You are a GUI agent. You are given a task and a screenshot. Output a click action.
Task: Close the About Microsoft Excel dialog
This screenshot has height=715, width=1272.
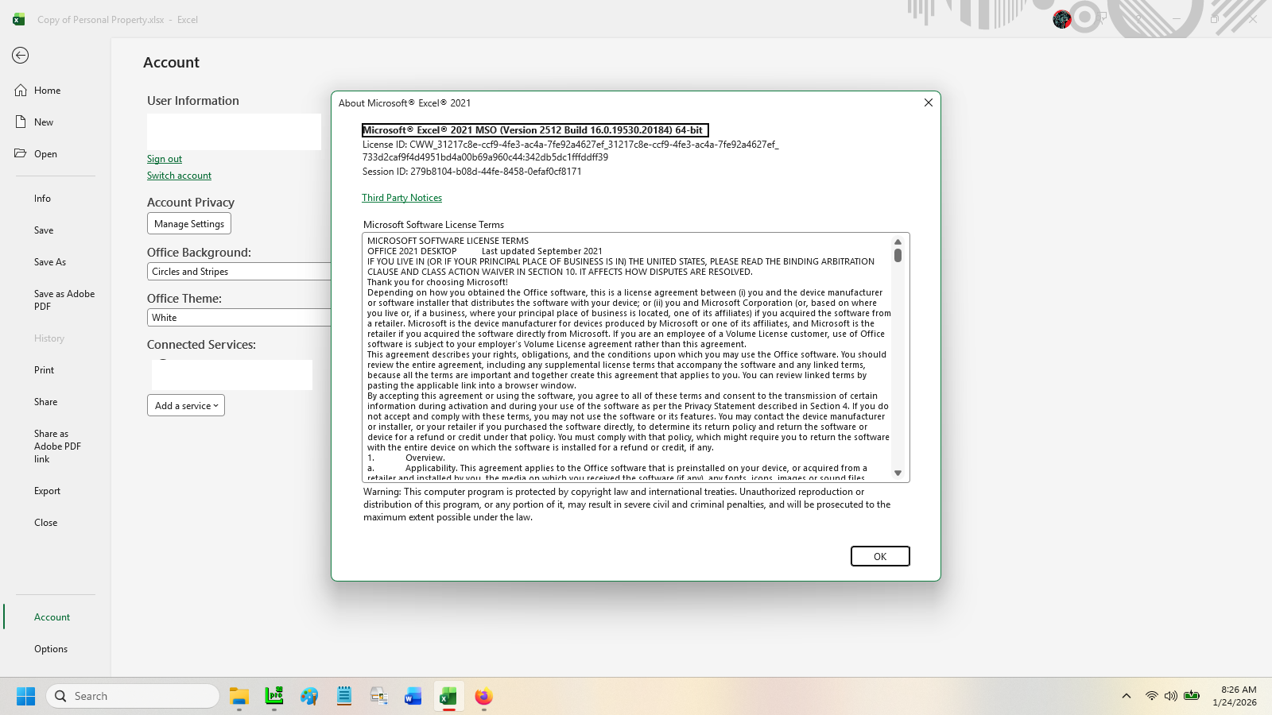(928, 102)
